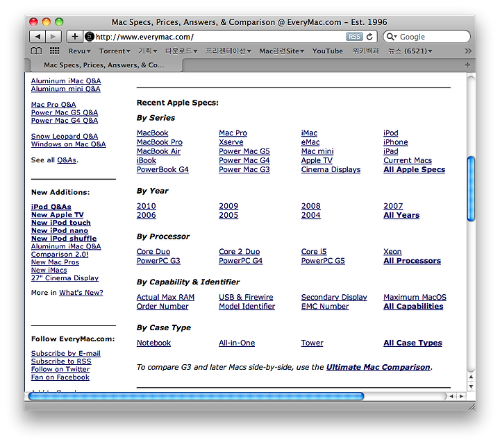
Task: Open the Power Mac G5 series link
Action: pos(244,151)
